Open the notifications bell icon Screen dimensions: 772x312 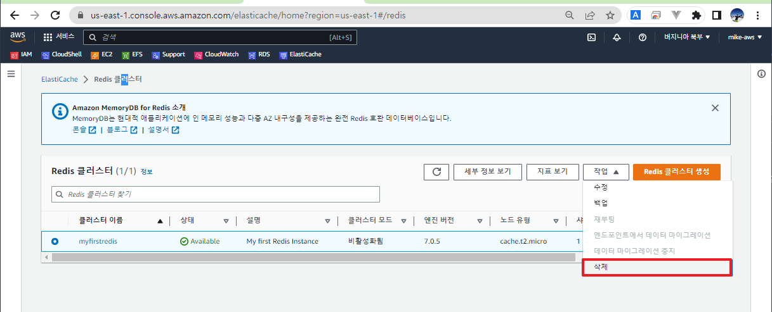(x=617, y=37)
